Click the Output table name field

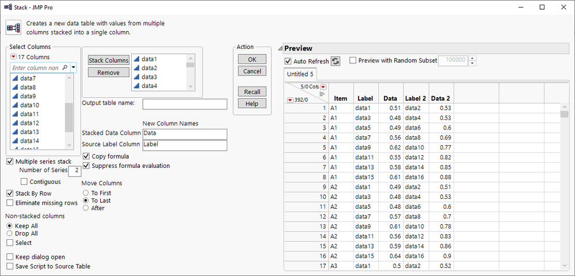click(x=184, y=104)
